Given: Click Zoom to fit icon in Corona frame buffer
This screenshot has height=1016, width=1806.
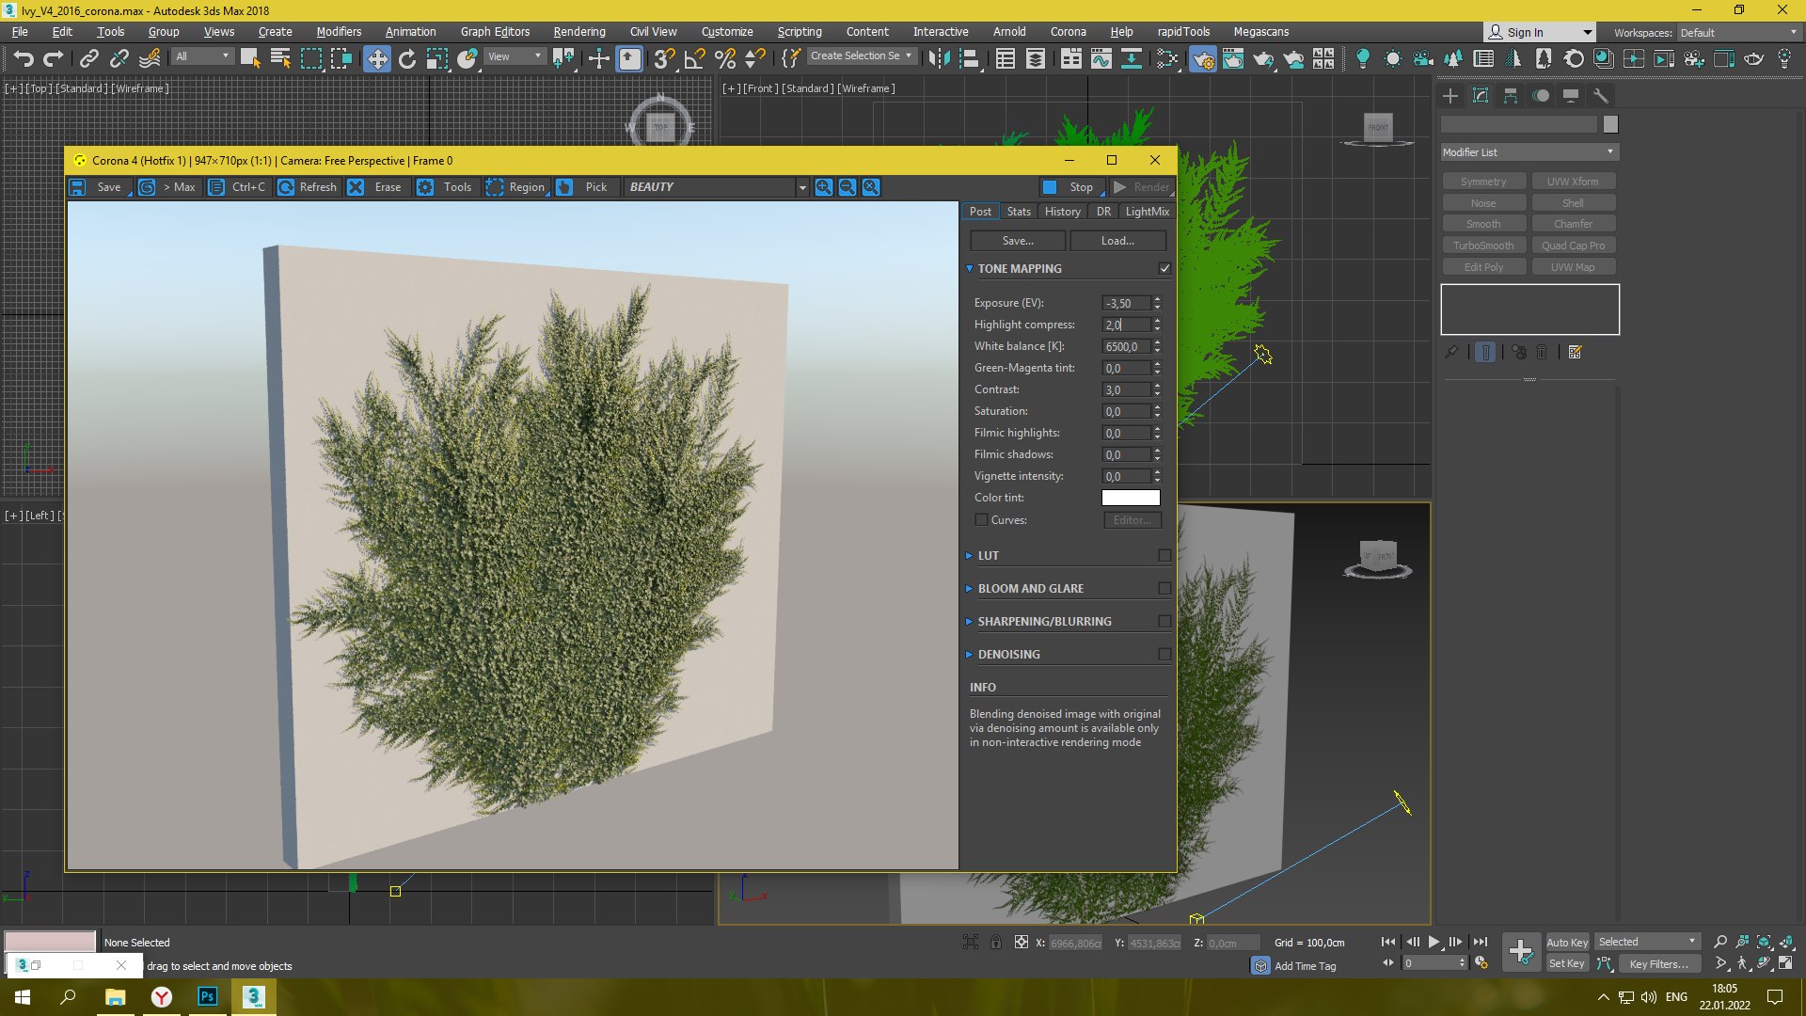Looking at the screenshot, I should (x=871, y=187).
